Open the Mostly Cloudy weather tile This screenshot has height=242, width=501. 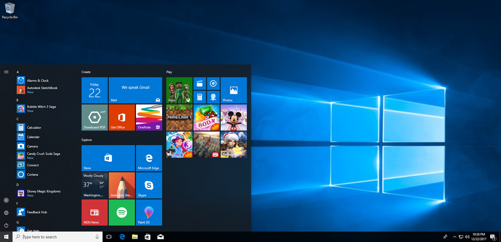click(x=95, y=185)
